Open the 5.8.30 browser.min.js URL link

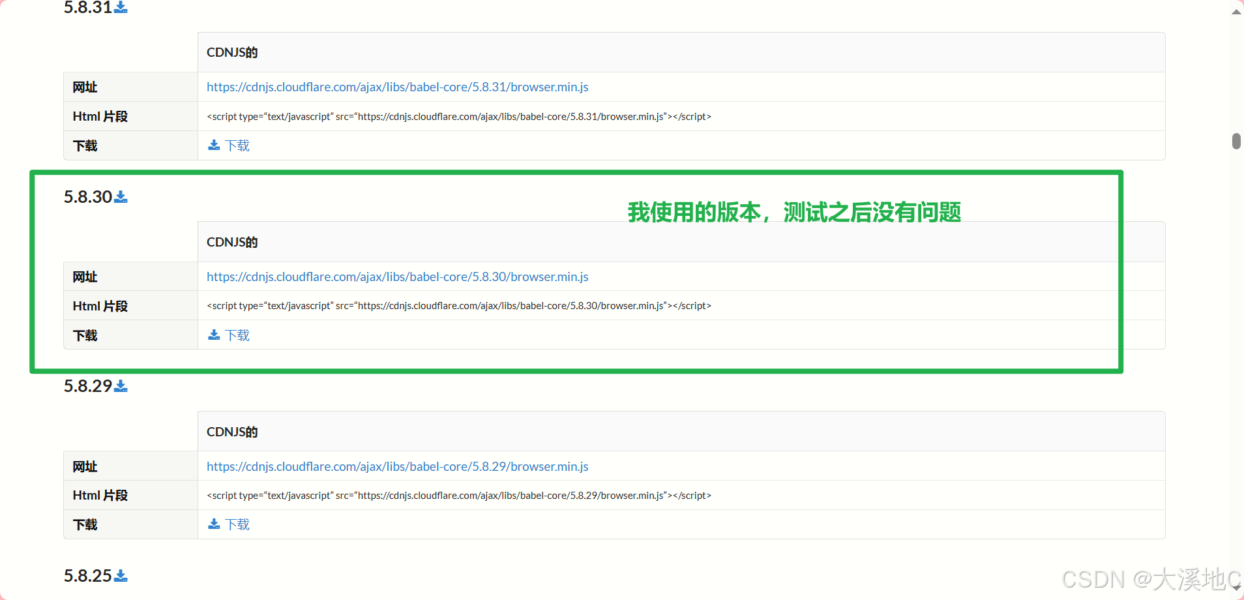(397, 277)
